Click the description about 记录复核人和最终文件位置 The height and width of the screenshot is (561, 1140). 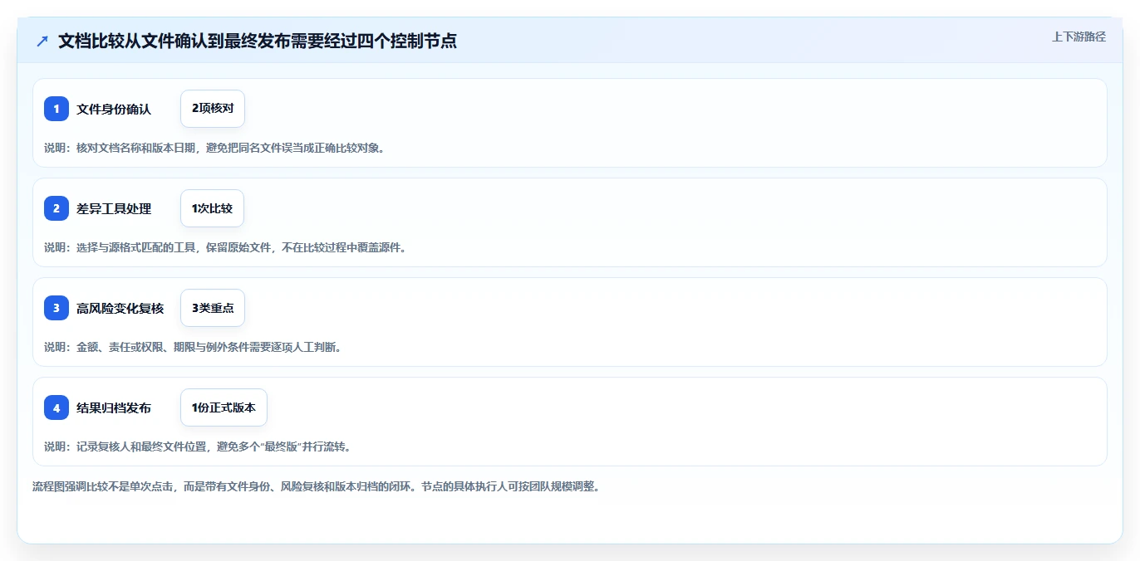pyautogui.click(x=198, y=446)
